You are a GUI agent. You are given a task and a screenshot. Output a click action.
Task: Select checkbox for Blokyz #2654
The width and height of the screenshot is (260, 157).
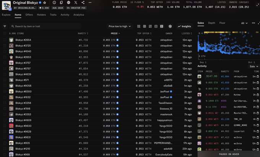pyautogui.click(x=5, y=40)
